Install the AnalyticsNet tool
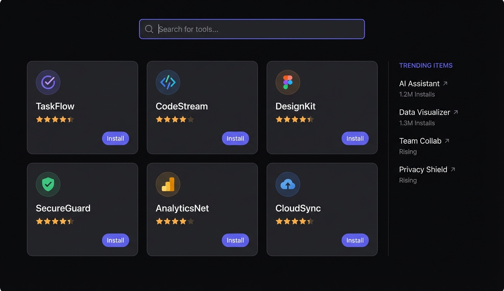504x291 pixels. (235, 241)
